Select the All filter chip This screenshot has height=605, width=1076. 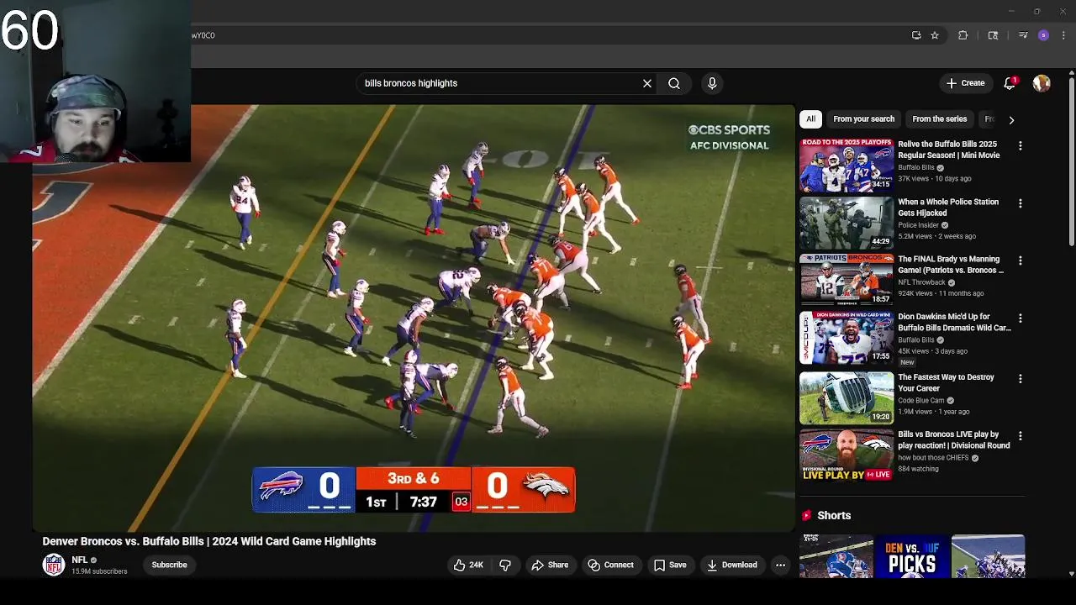810,119
